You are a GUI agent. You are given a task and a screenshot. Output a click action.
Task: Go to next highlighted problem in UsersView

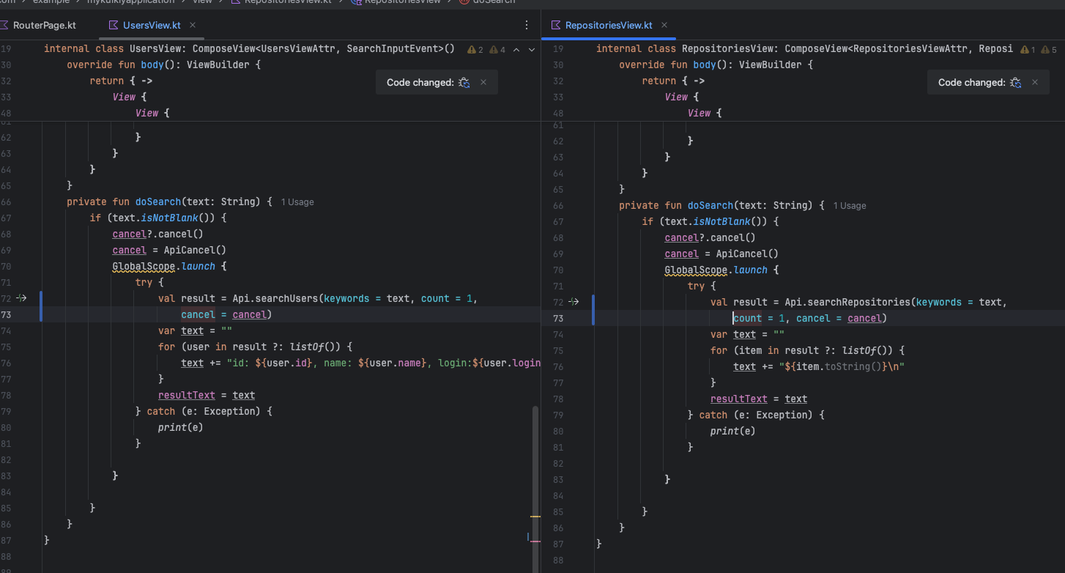point(532,50)
